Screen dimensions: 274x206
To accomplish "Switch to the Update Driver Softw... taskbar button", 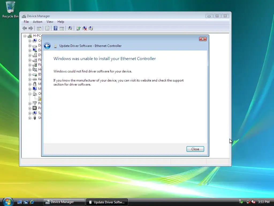I will click(107, 202).
